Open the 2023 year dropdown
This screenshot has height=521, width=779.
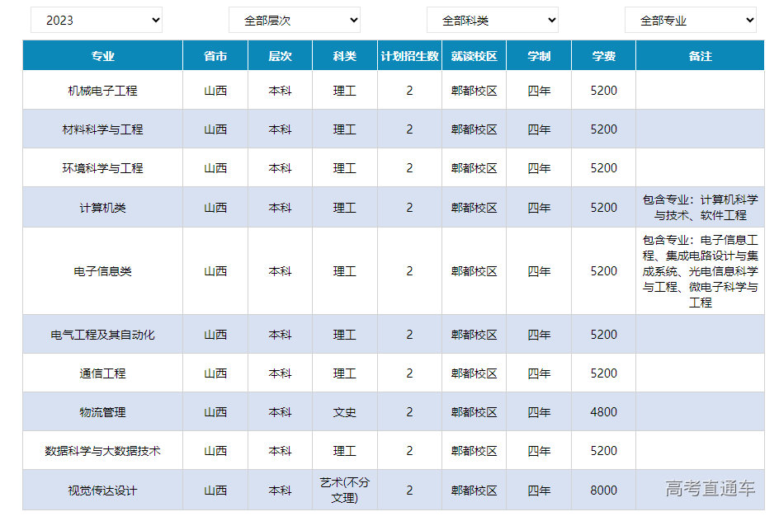[x=96, y=20]
